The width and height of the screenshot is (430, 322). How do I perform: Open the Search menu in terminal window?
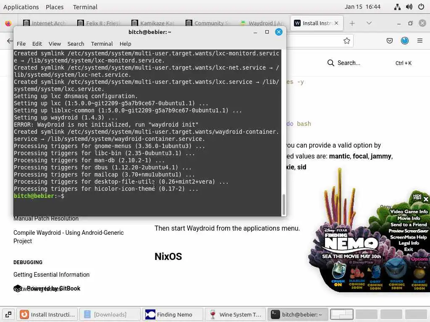pyautogui.click(x=76, y=44)
